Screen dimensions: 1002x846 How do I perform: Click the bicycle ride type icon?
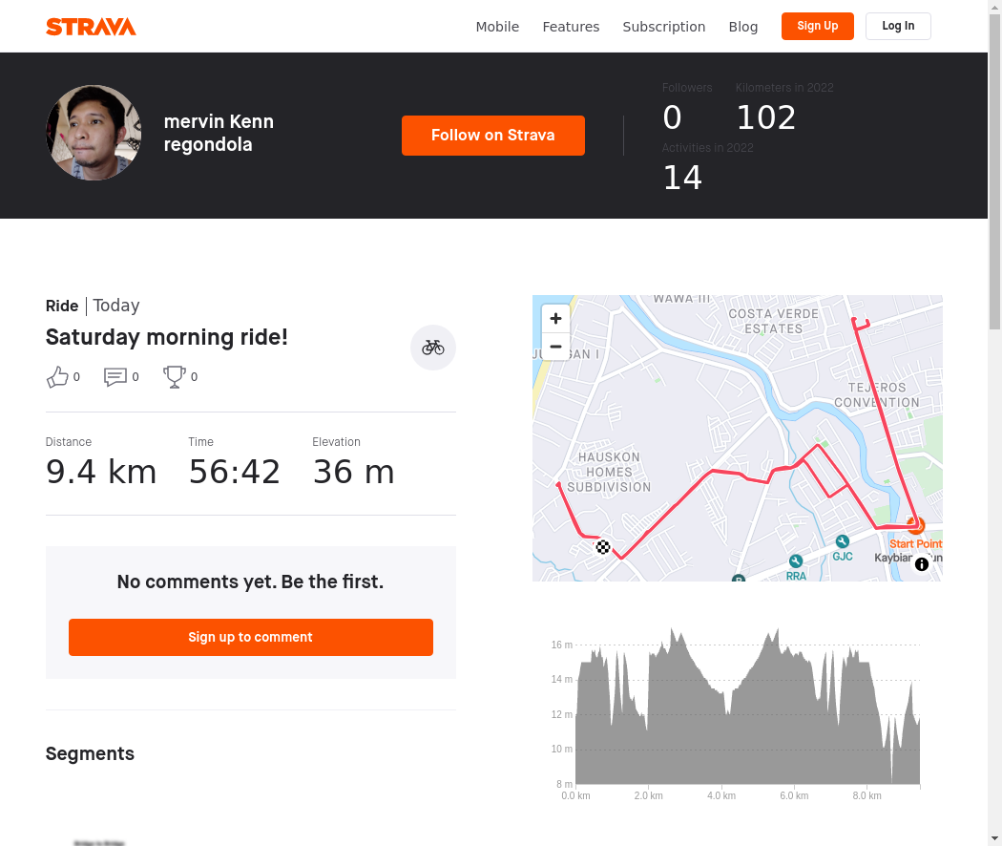pos(432,348)
